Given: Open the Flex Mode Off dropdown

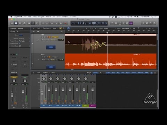Looking at the screenshot, I should click(24, 46).
